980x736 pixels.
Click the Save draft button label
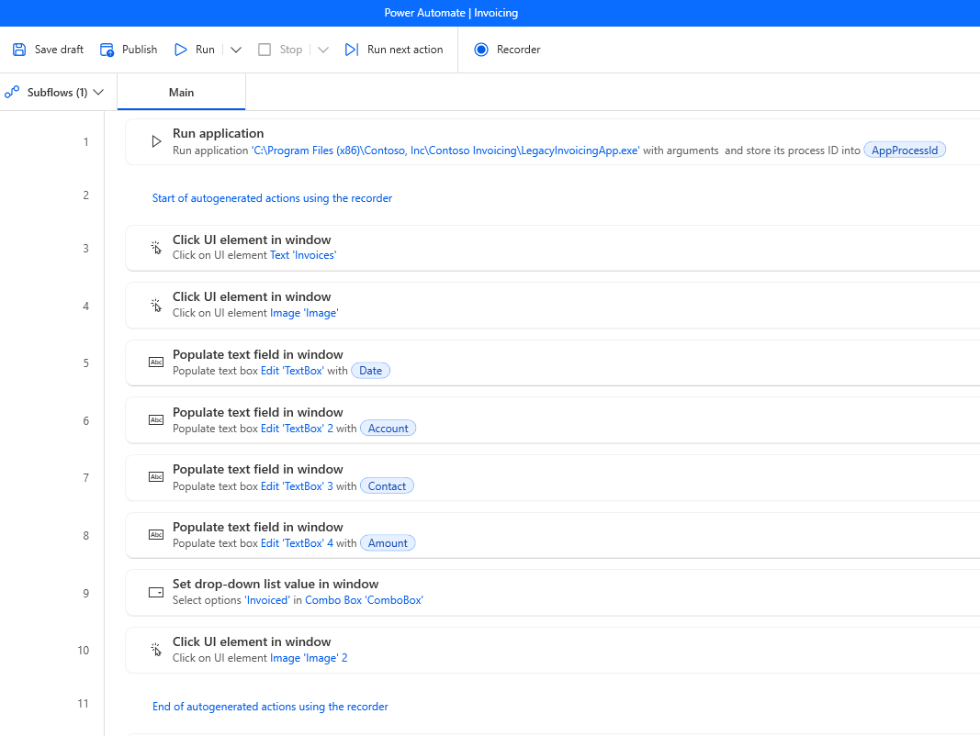[x=59, y=50]
